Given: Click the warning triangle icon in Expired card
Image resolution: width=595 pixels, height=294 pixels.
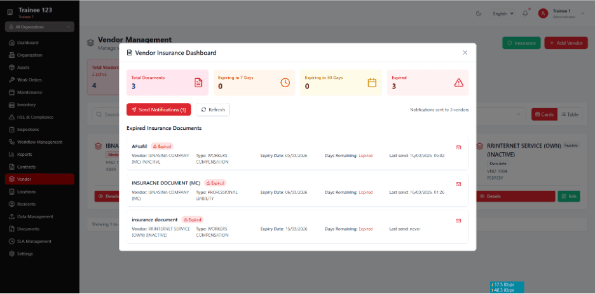Looking at the screenshot, I should (x=459, y=83).
